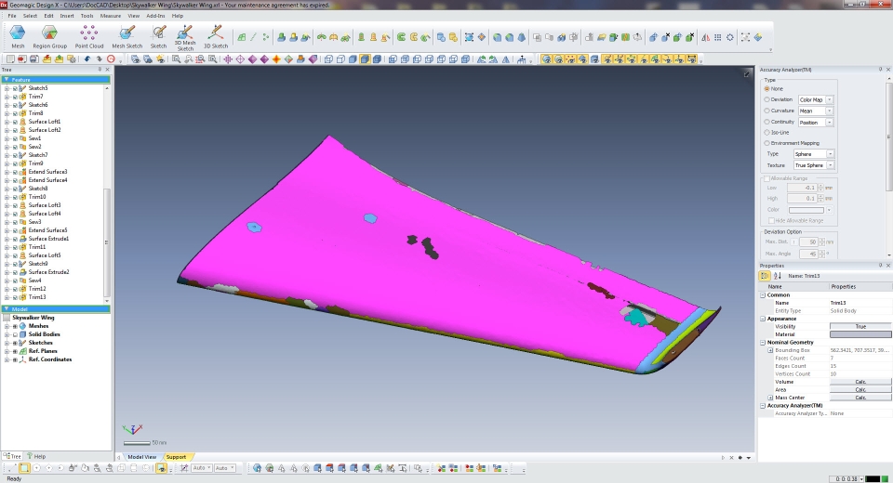Click the red circular rebuild icon
The height and width of the screenshot is (483, 893).
click(x=111, y=59)
